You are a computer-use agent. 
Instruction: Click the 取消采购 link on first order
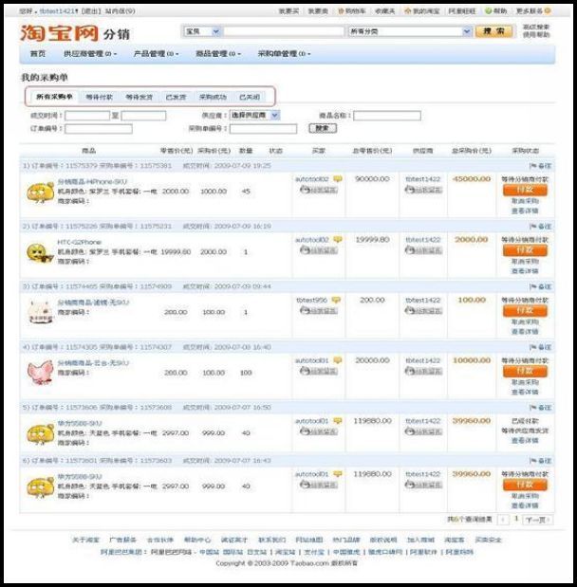(525, 201)
